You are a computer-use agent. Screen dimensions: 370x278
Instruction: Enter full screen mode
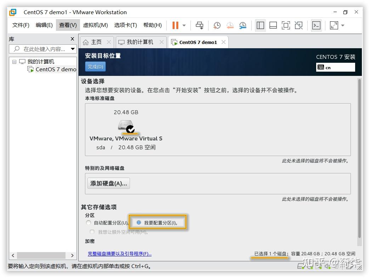pos(286,25)
